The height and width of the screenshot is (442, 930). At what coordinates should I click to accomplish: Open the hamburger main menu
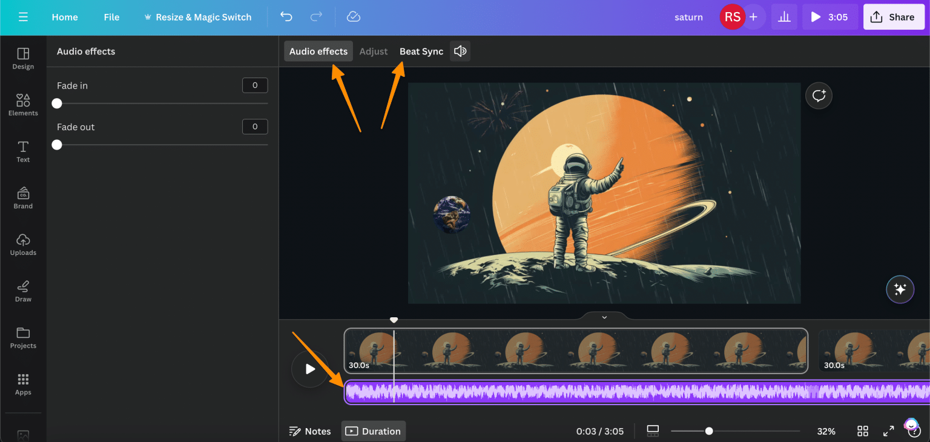tap(23, 17)
